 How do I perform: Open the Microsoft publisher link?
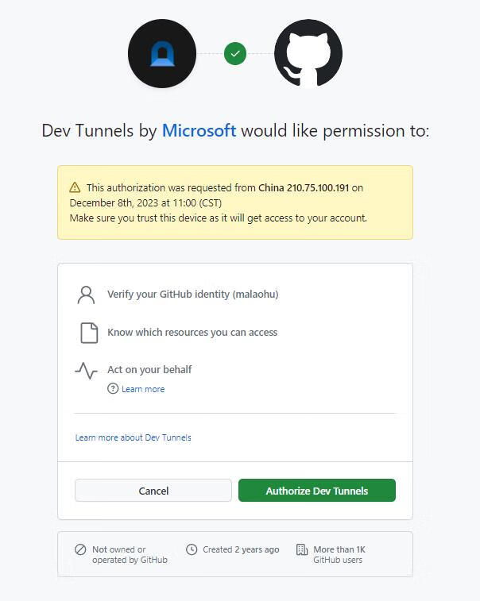(199, 131)
